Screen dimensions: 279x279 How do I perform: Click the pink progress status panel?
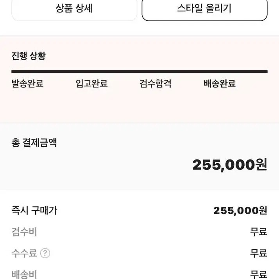(139, 79)
